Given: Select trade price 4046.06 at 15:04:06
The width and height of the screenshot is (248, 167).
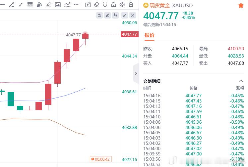Looking at the screenshot, I should [x=194, y=127].
